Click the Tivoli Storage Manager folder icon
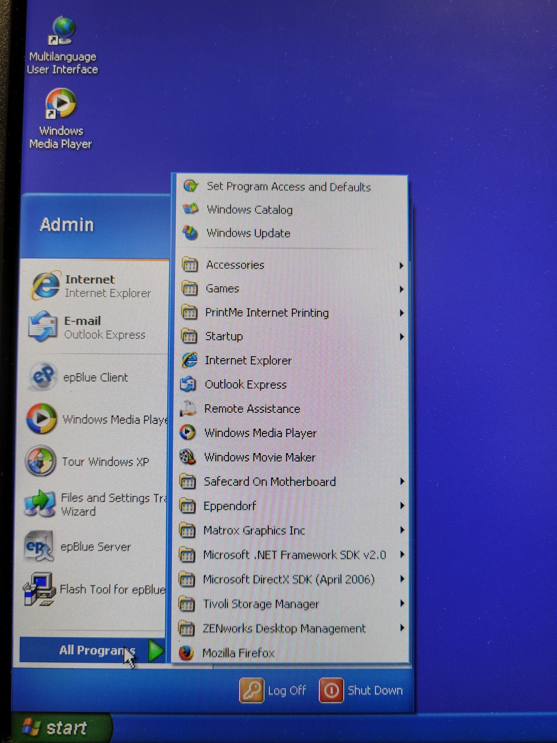Viewport: 557px width, 743px height. pos(187,604)
